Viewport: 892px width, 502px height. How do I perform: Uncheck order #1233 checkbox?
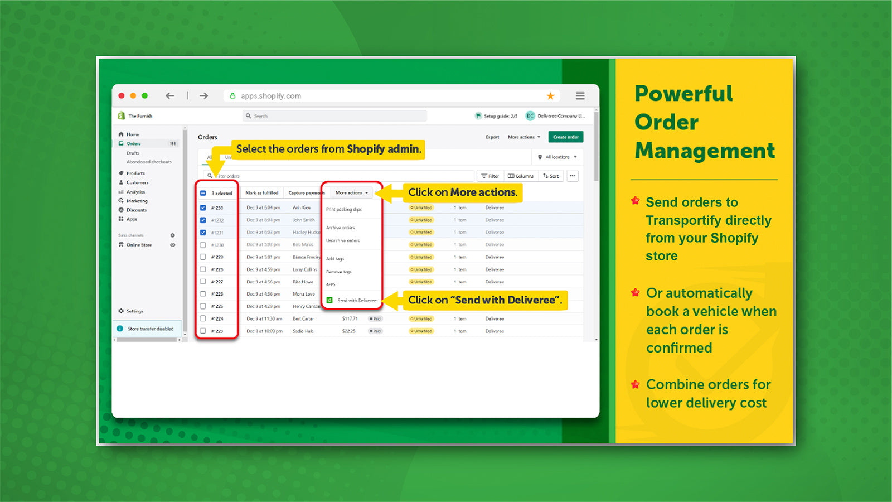pyautogui.click(x=203, y=207)
